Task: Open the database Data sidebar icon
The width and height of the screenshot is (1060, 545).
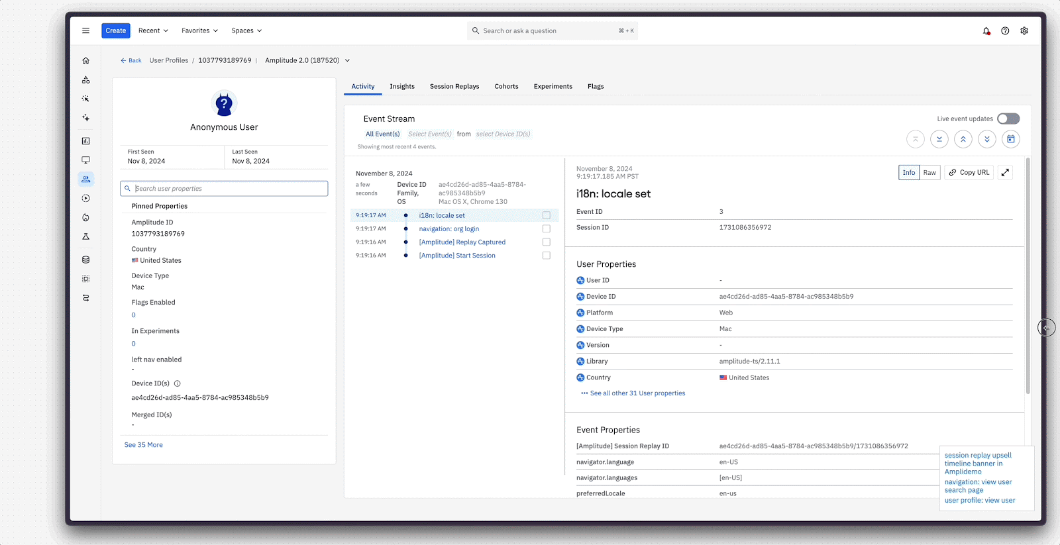Action: [85, 260]
